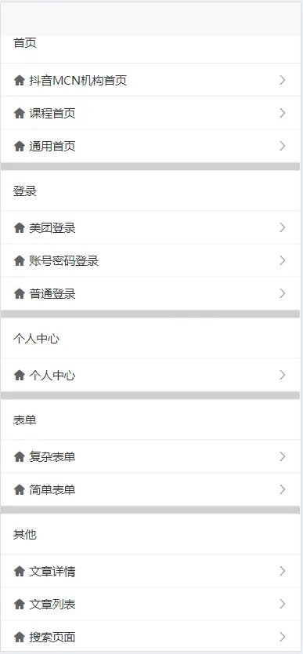
Task: Click home icon beside 抖音MCN机构首页
Action: [19, 80]
